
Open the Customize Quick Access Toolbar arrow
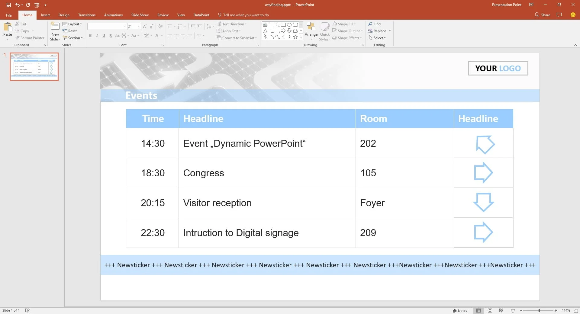(x=45, y=5)
